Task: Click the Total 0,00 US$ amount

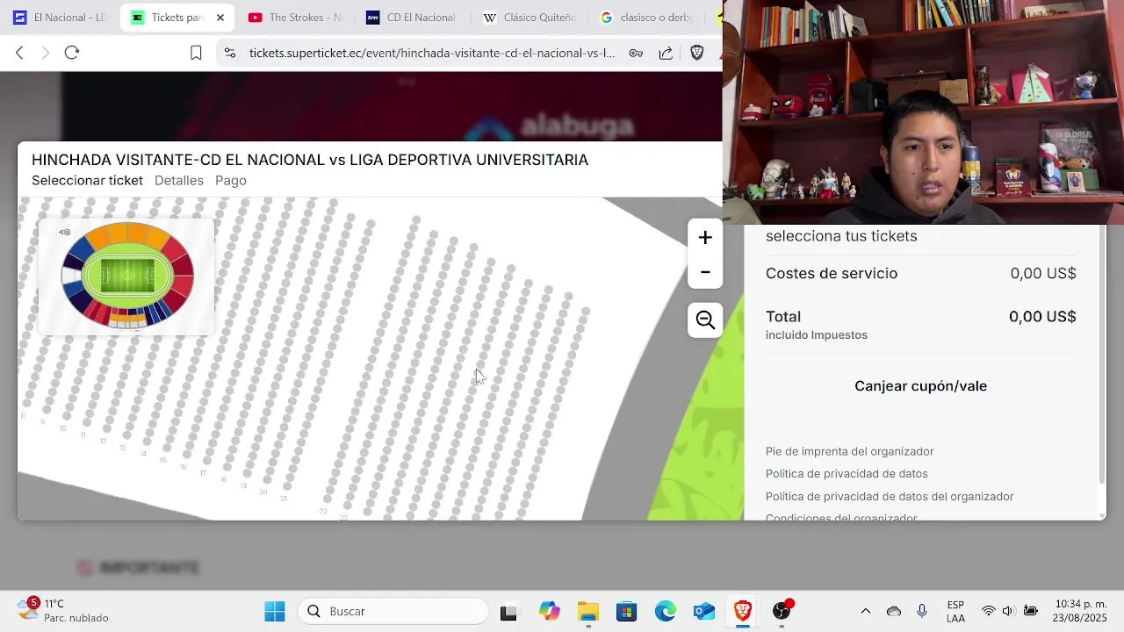Action: coord(1042,317)
